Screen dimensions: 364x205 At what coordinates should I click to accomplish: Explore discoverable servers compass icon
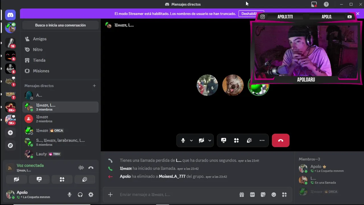[x=10, y=145]
